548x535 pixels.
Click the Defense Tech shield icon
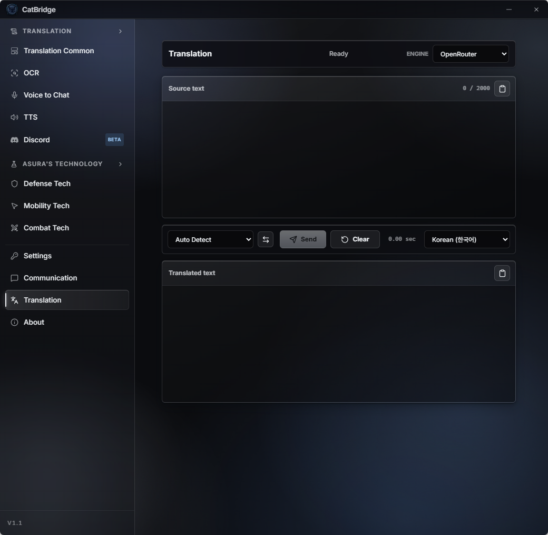pyautogui.click(x=14, y=183)
